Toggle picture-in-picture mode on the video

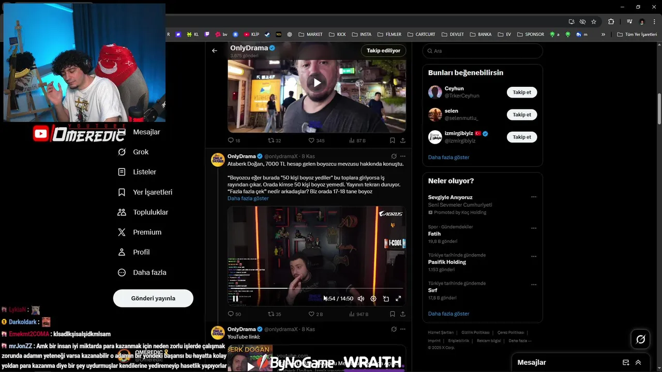click(386, 299)
